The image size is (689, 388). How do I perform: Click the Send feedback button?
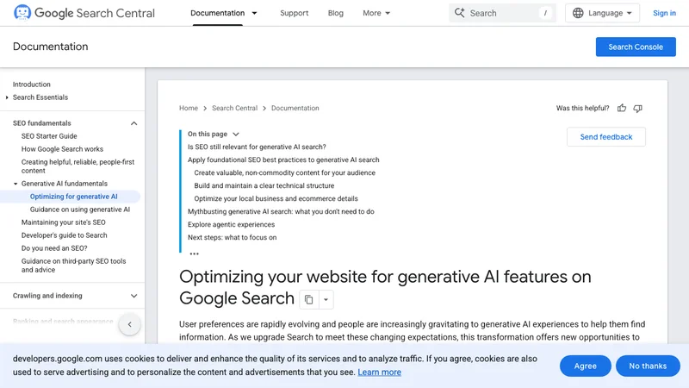606,137
